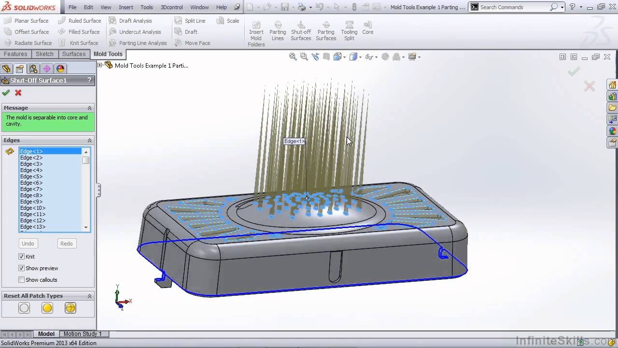Open the DisplayManager tab
This screenshot has width=618, height=348.
click(x=60, y=69)
